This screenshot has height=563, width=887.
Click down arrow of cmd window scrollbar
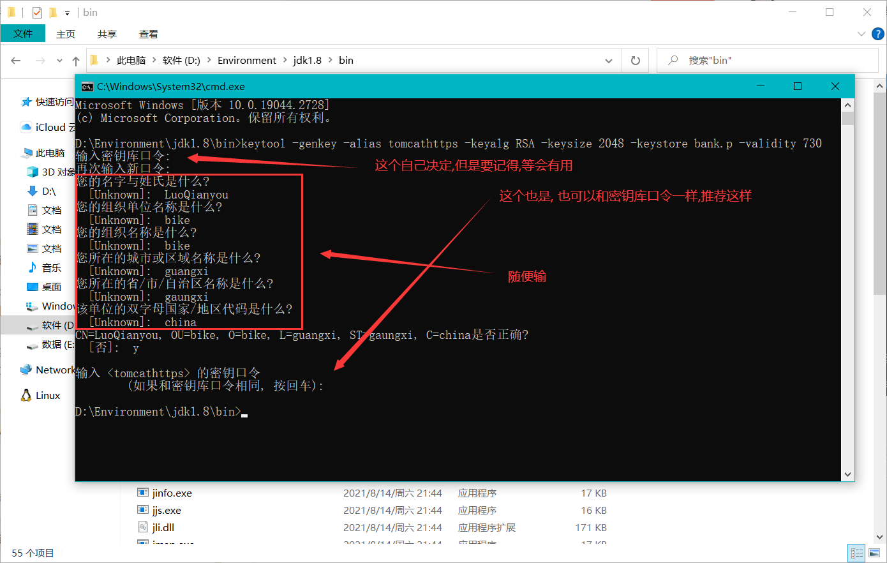pos(847,474)
